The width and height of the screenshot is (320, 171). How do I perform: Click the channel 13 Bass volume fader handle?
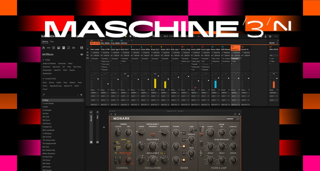click(x=219, y=78)
